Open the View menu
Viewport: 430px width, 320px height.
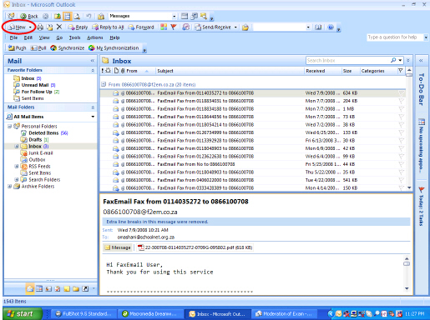pos(44,37)
